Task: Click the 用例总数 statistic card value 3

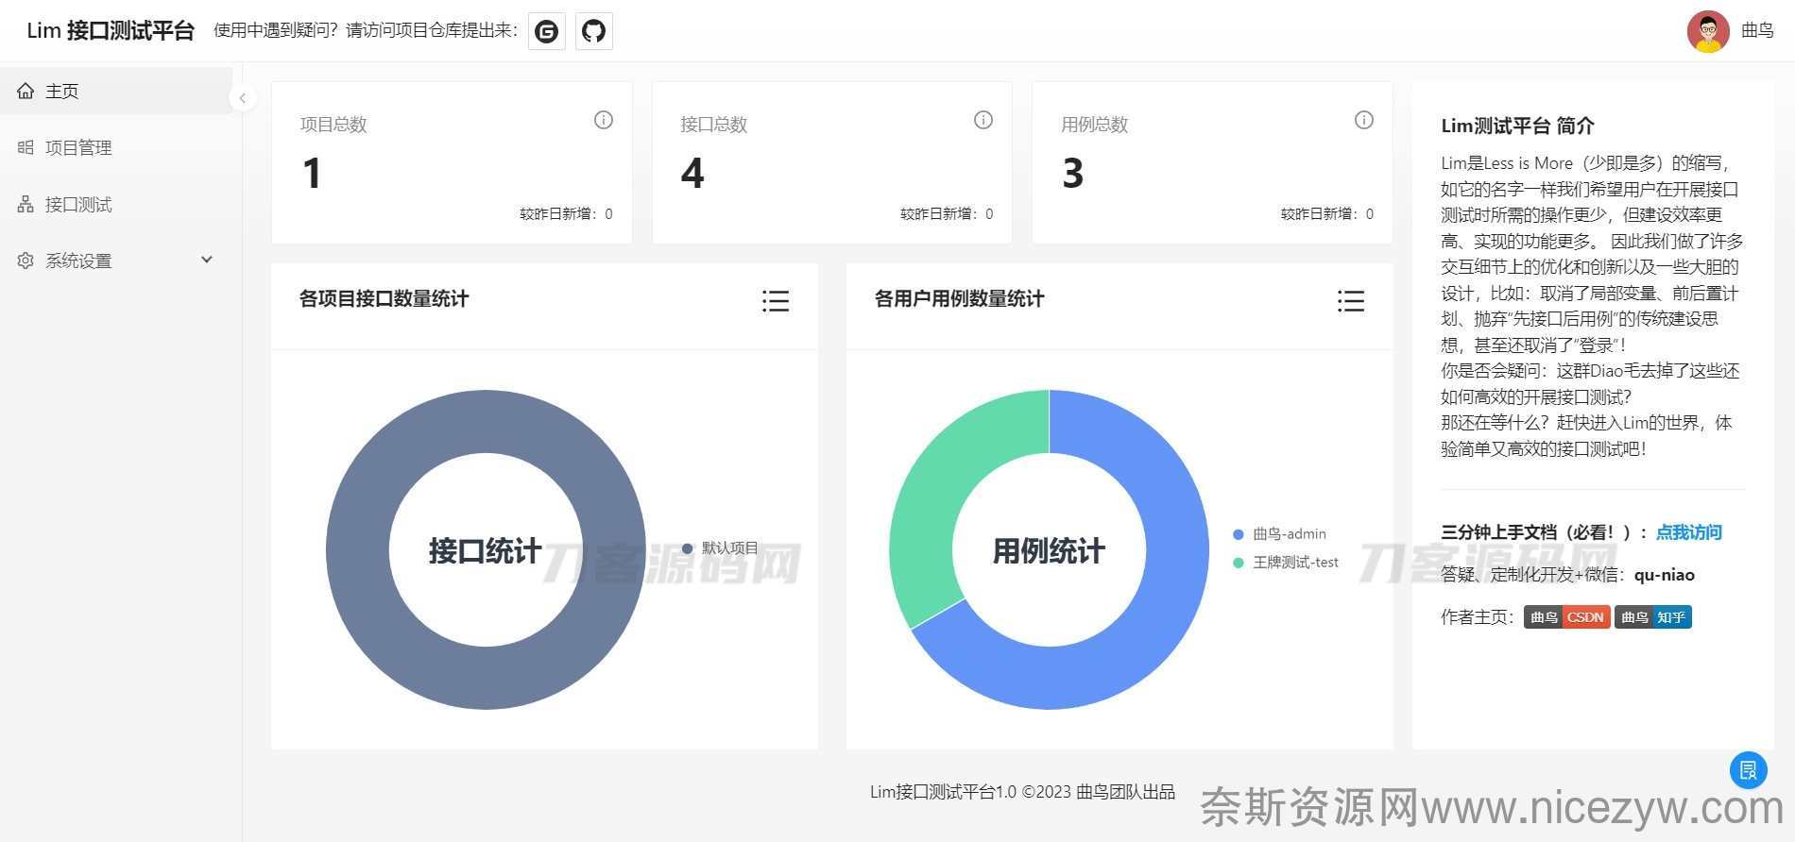Action: point(1072,174)
